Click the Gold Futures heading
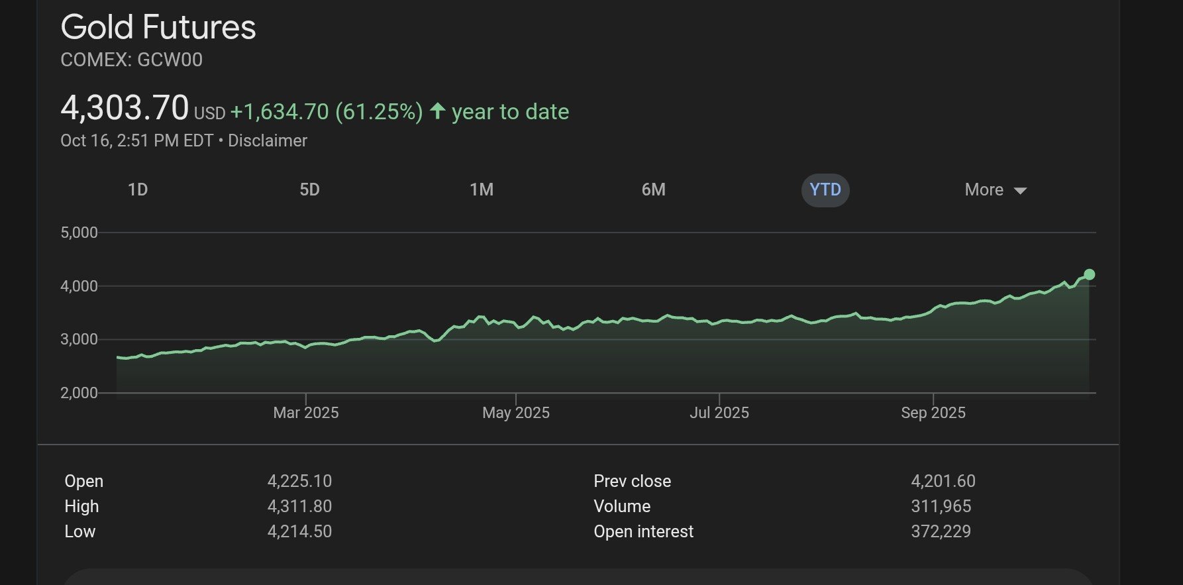 (x=158, y=28)
